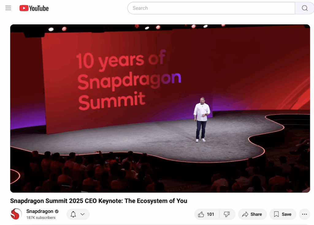
Task: Open the Snapdragon channel name link
Action: tap(40, 211)
